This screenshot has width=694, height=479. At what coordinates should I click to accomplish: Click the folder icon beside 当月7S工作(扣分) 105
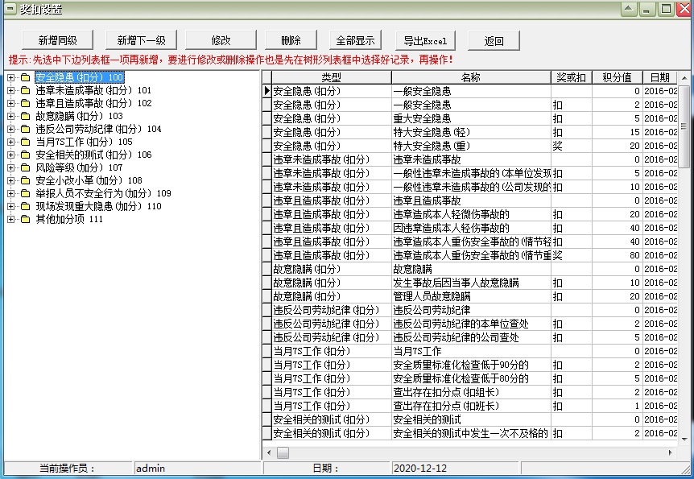click(x=25, y=142)
